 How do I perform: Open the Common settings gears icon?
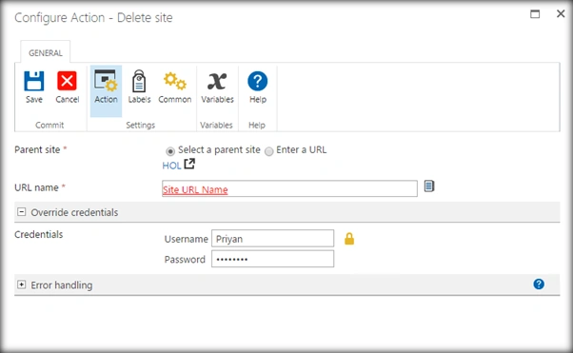(x=175, y=81)
